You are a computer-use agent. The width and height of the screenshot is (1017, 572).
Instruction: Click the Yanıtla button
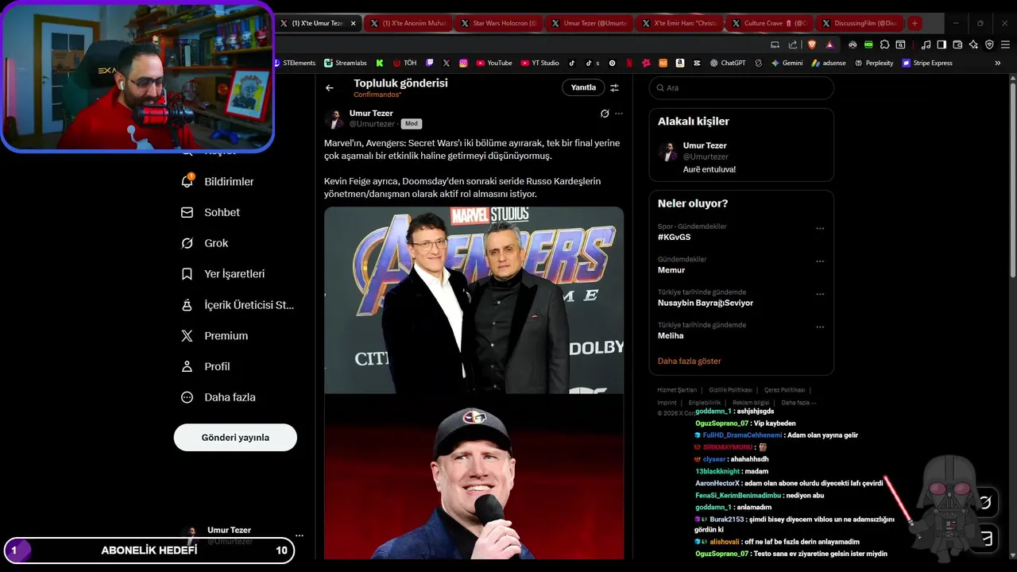pos(583,87)
